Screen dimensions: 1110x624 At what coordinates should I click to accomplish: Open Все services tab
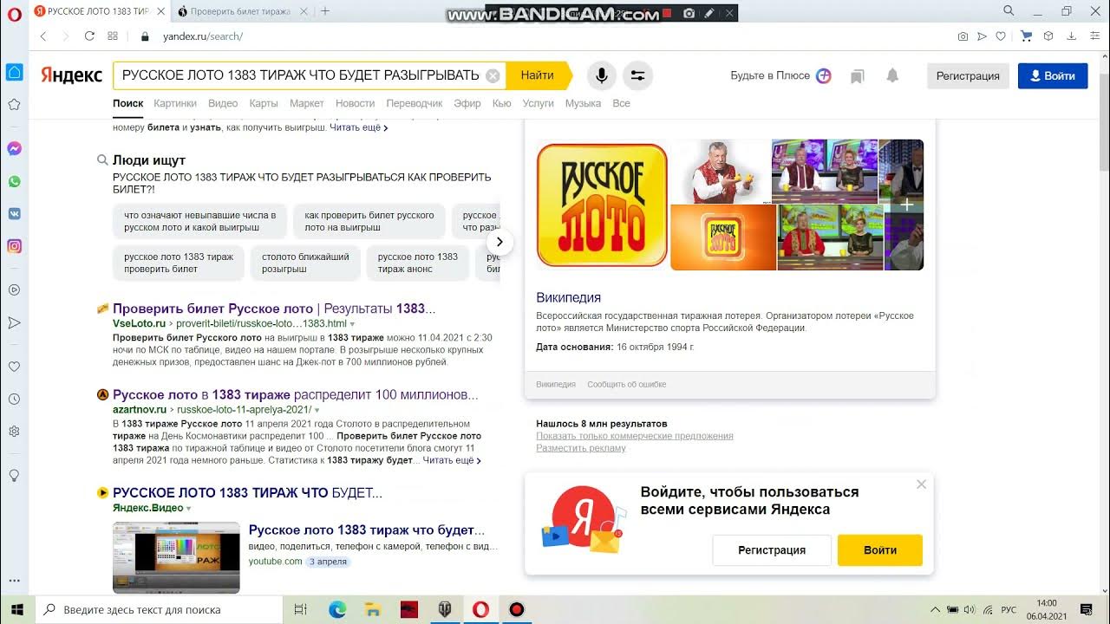point(621,103)
